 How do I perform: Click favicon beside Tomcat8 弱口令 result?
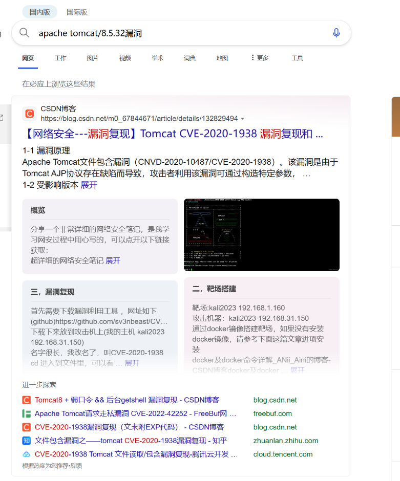[27, 400]
